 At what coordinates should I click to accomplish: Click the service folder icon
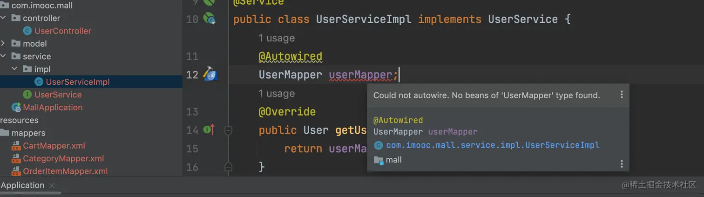pos(16,56)
